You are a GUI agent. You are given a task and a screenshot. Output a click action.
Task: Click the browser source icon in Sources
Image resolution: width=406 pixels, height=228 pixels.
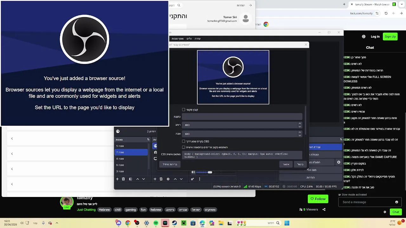(155, 146)
